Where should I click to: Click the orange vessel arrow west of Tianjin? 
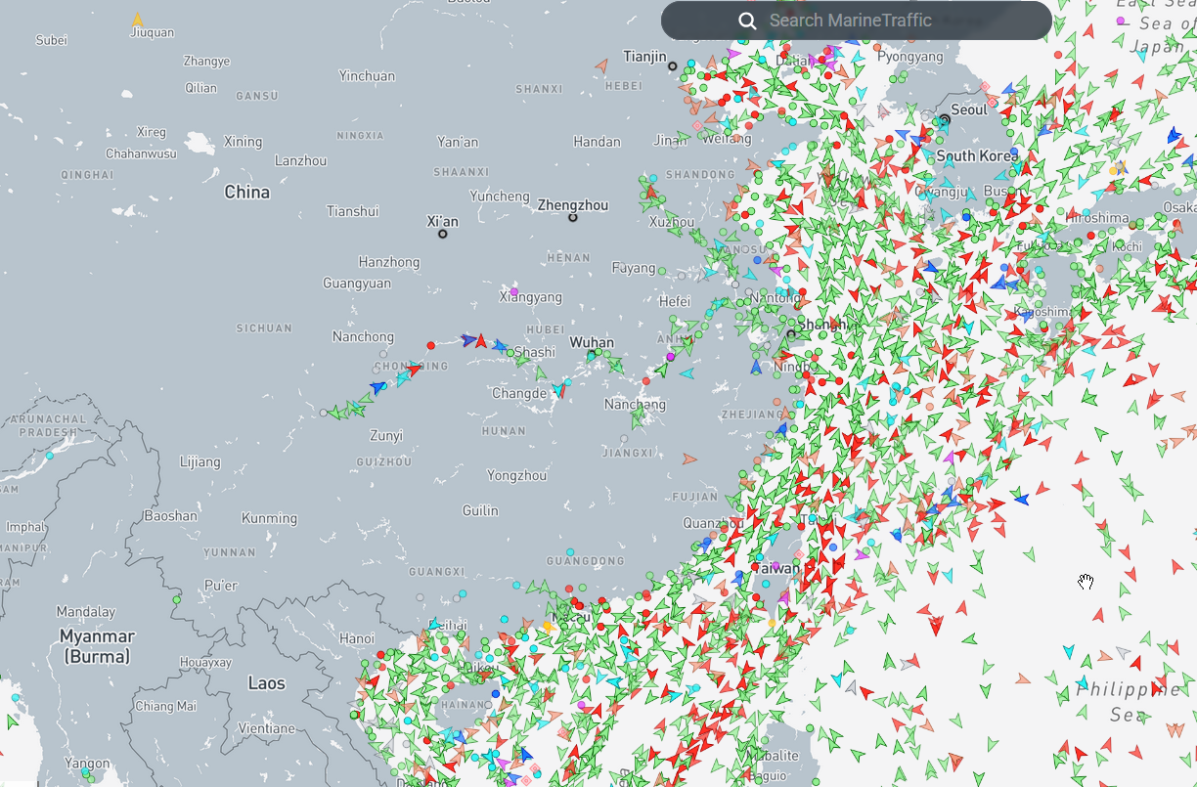[x=600, y=66]
